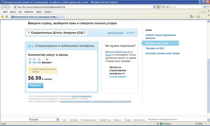This screenshot has height=126, width=210.
Task: Click the Несколько стран link
Action: click(x=115, y=33)
